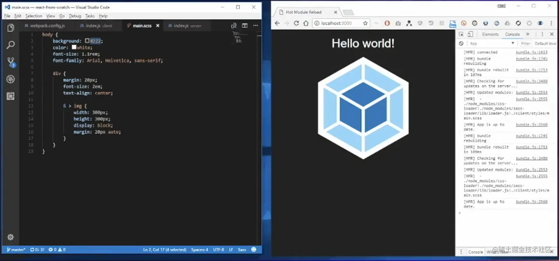Open the 'top' execution context dropdown
Viewport: 559px width, 261px height.
coord(492,44)
